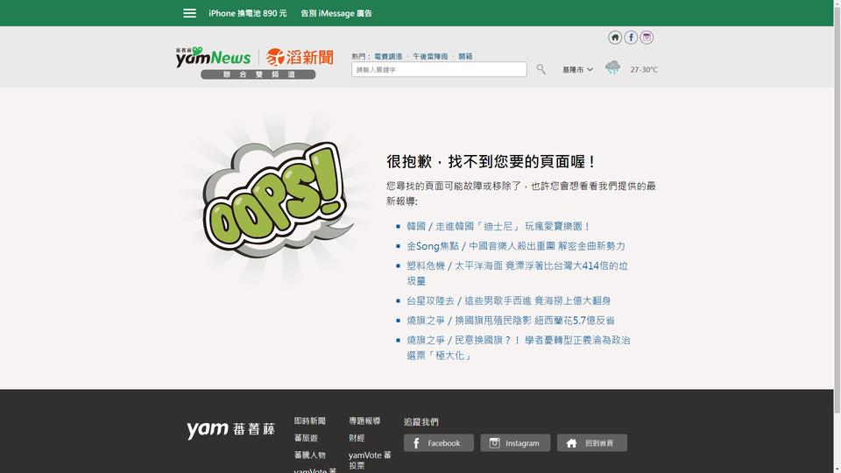Click the 回到首頁 button
The image size is (841, 473).
(592, 443)
